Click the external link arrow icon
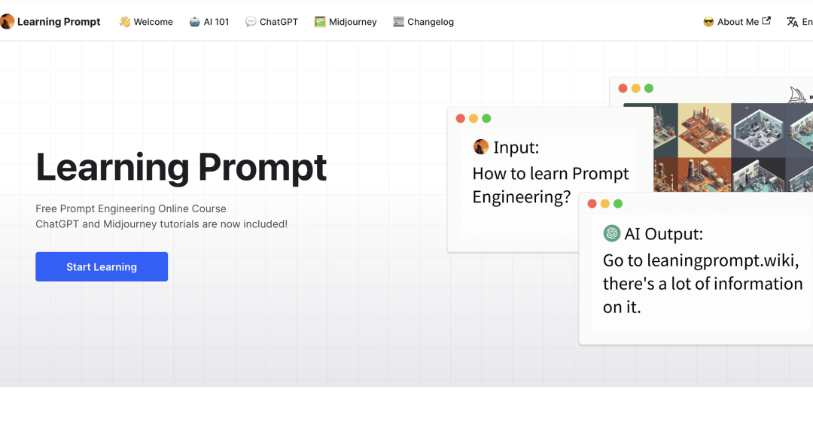The width and height of the screenshot is (813, 441). 766,21
